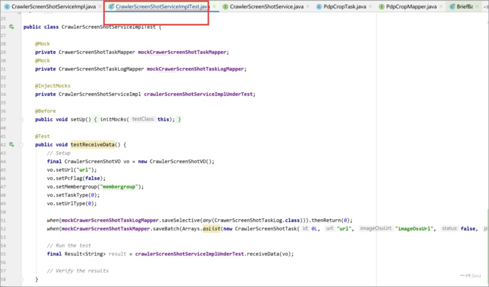
Task: Switch to CrawlerScreenShotServiceImpl.java tab
Action: coord(53,6)
